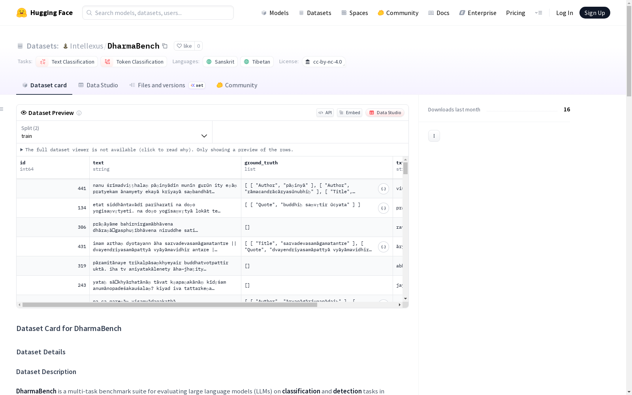Click the Intellexus avatar icon
This screenshot has height=395, width=632.
tap(66, 46)
